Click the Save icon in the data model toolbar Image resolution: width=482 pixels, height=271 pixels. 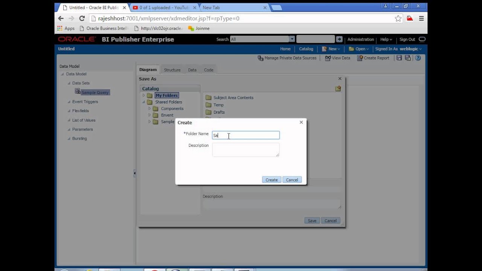click(399, 58)
